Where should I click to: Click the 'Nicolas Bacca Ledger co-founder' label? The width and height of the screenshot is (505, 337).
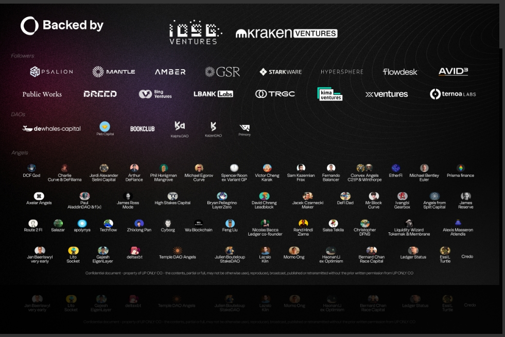coord(265,232)
